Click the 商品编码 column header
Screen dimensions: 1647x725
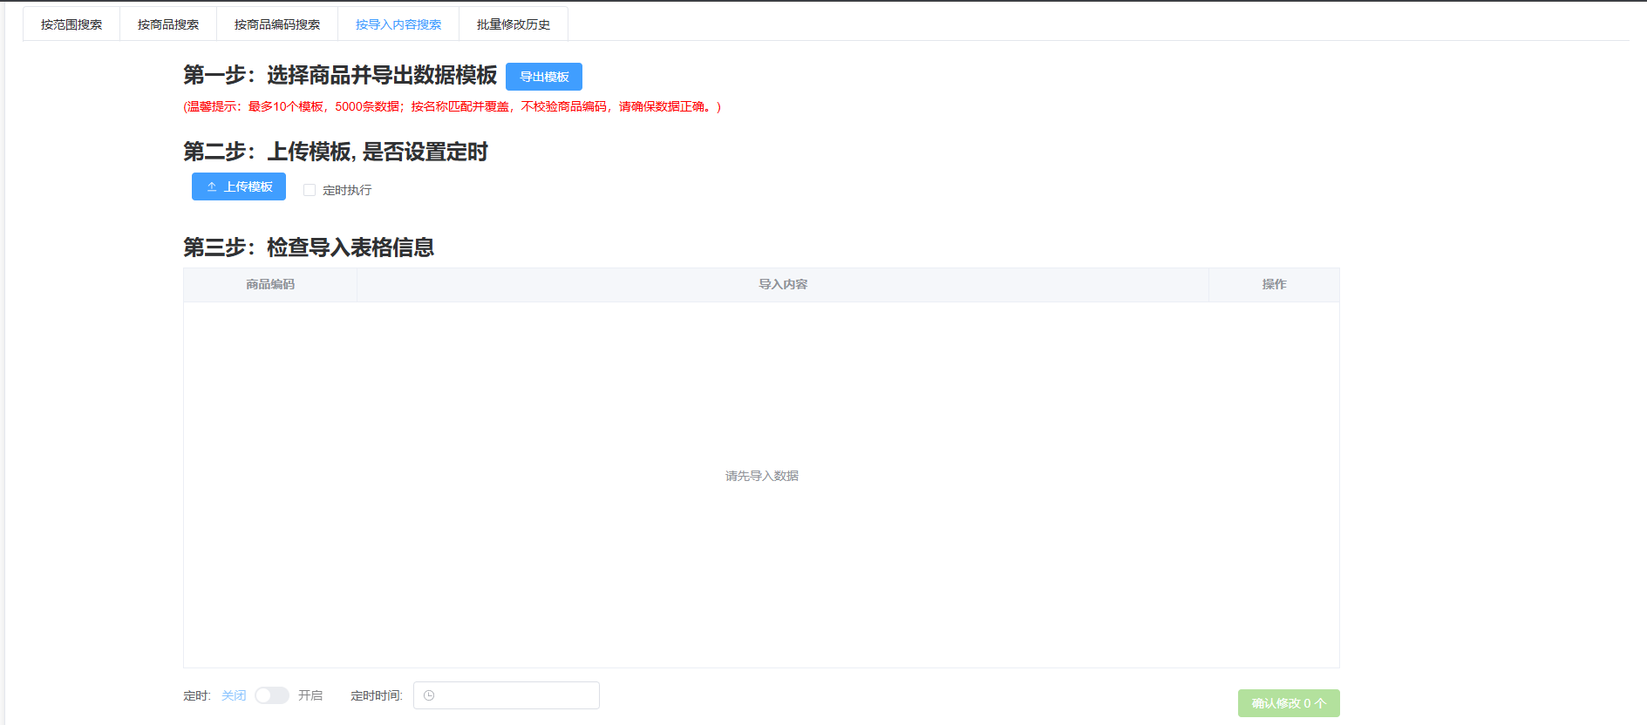point(270,284)
